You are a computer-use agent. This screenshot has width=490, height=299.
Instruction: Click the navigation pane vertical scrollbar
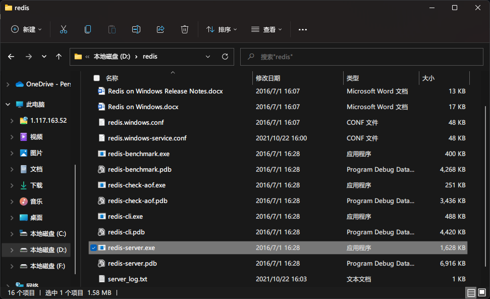tap(75, 219)
